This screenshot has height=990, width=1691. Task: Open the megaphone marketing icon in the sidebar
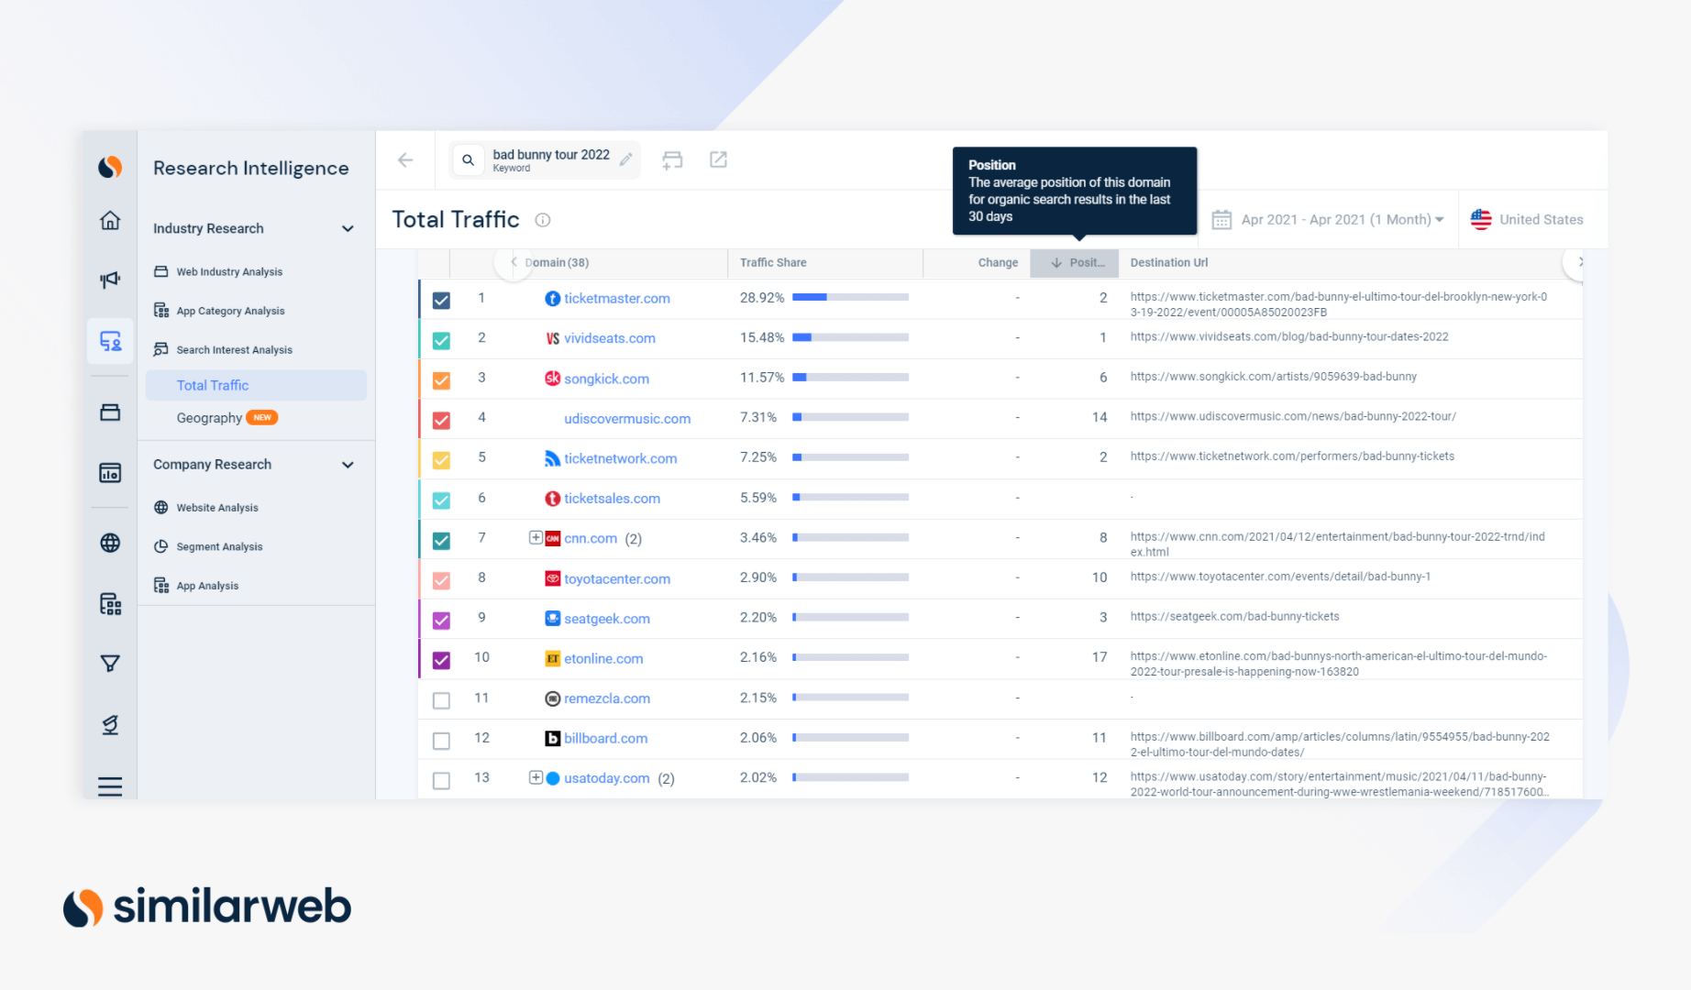pos(110,280)
